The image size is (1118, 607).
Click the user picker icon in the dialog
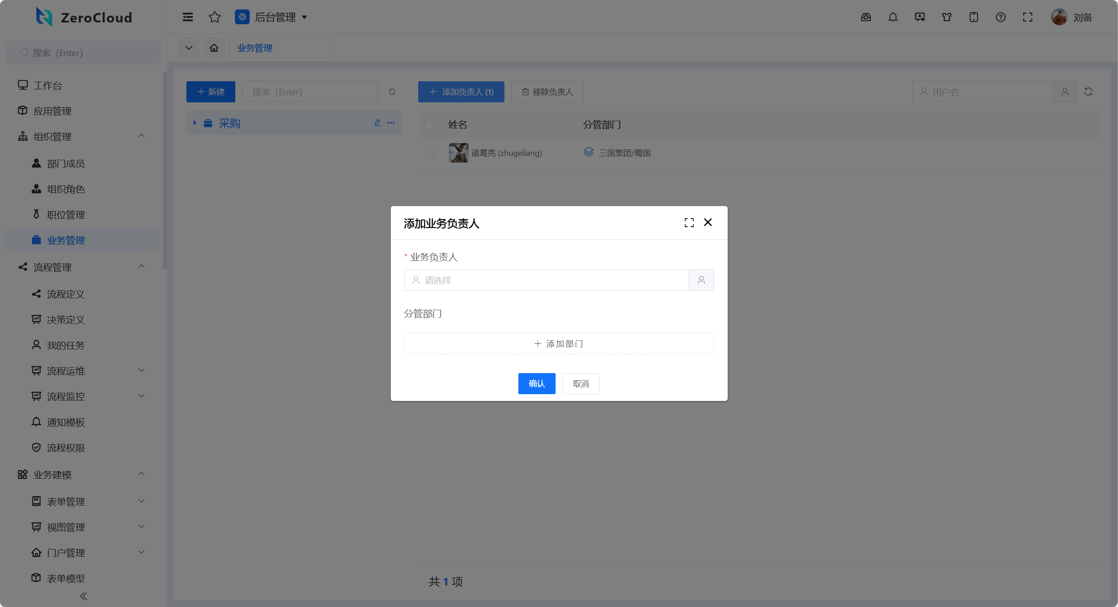(701, 280)
